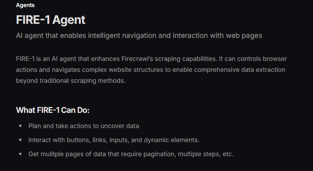Screen dimensions: 313x171
Task: Click the subtitle about intelligent navigation
Action: [x=139, y=36]
